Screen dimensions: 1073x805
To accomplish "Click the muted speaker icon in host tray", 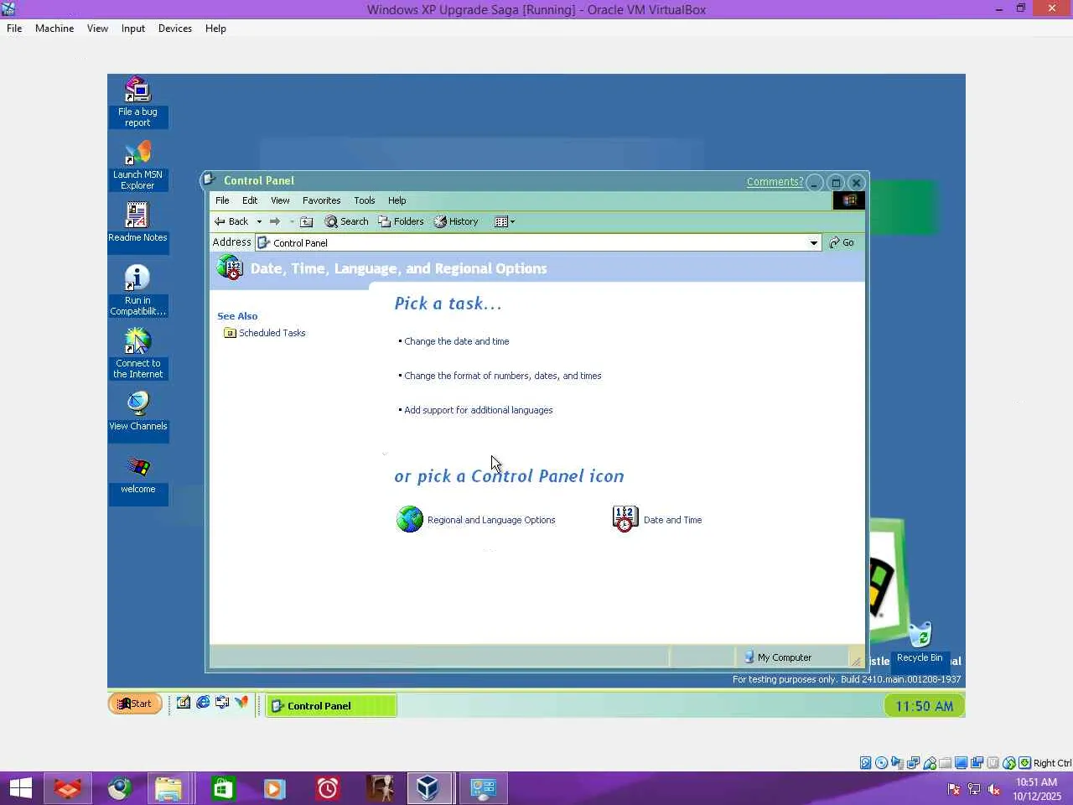I will click(994, 789).
